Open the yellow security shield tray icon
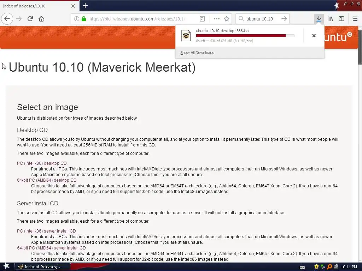The height and width of the screenshot is (271, 362). coord(316,267)
